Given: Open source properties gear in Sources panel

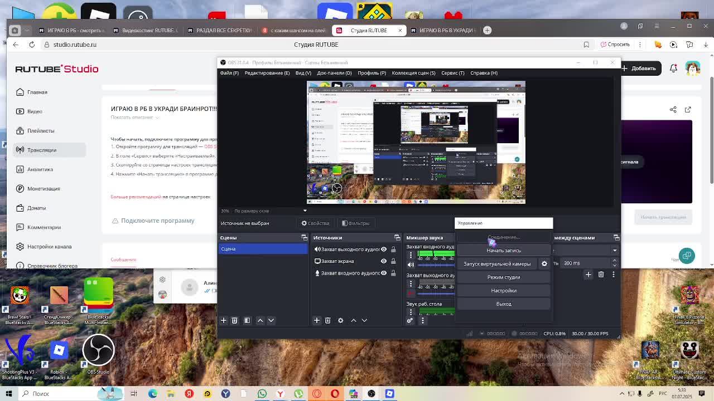Looking at the screenshot, I should pos(340,320).
